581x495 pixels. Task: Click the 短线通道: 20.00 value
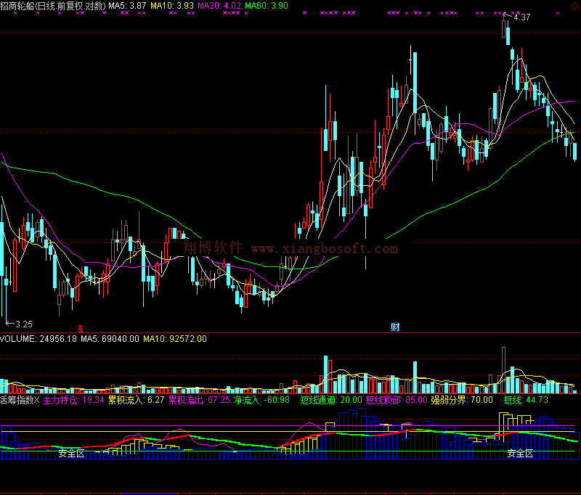tap(331, 400)
